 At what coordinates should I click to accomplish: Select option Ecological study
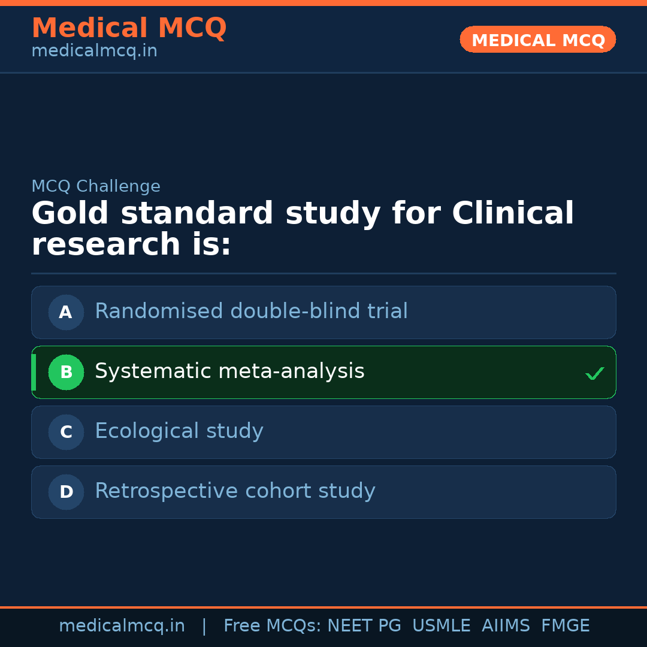179,431
